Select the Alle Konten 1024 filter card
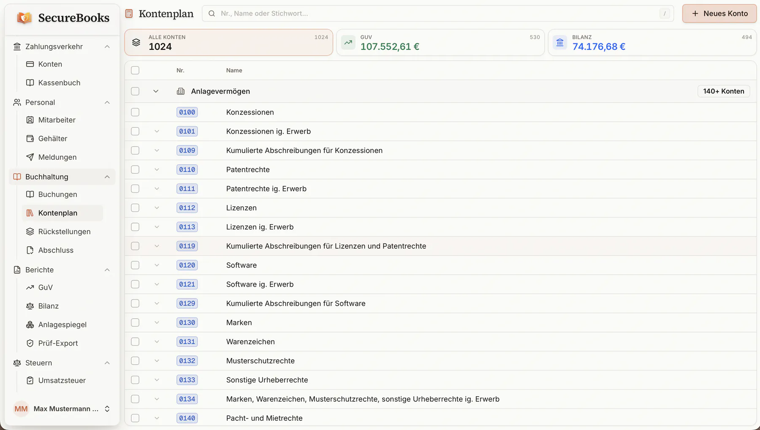Screen dimensions: 760x430 [228, 42]
